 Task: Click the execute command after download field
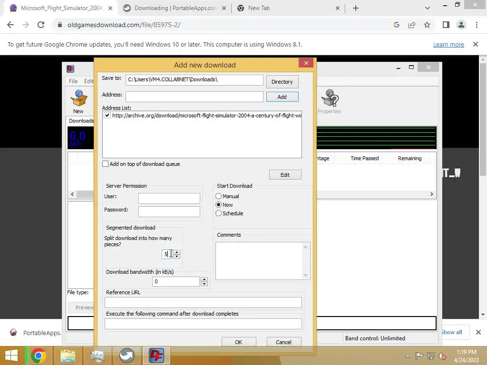(x=203, y=324)
